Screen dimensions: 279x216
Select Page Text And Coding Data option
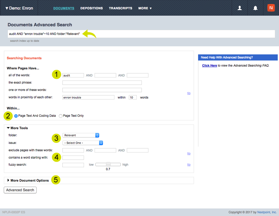[x=16, y=116]
